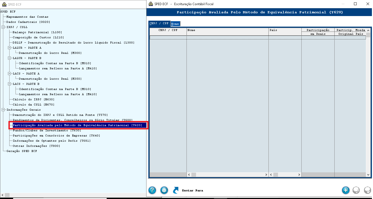Select the CNPJ / CPF tab
This screenshot has width=373, height=199.
(x=159, y=23)
